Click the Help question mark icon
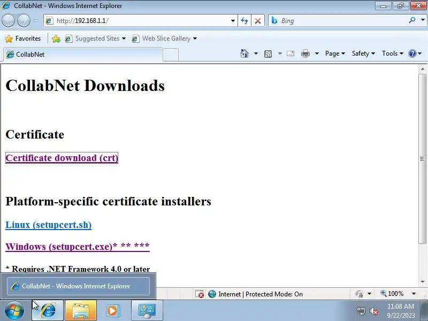 click(412, 53)
